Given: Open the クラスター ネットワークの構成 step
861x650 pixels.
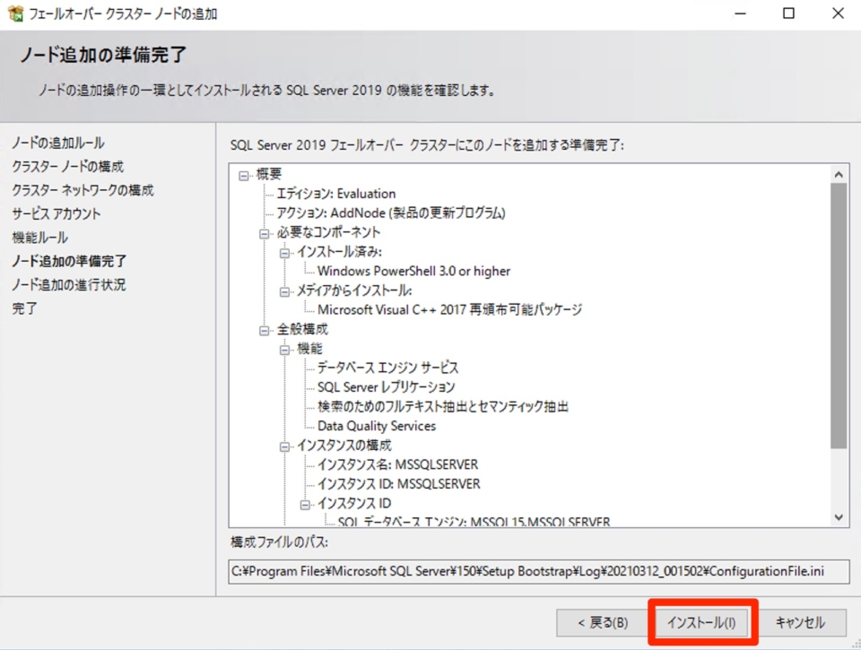Looking at the screenshot, I should (83, 190).
